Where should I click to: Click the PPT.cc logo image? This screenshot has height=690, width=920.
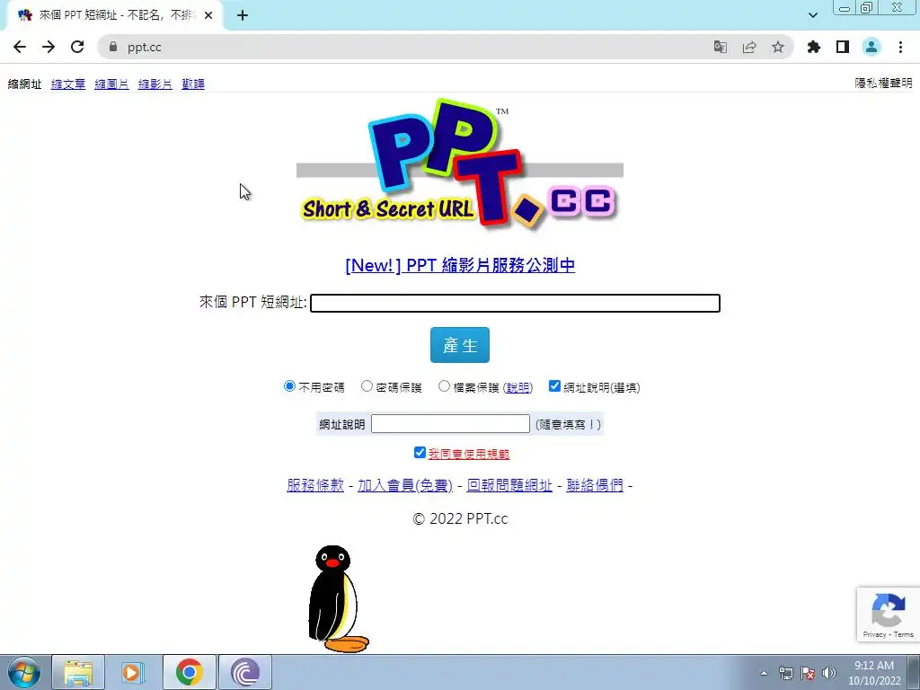click(459, 164)
